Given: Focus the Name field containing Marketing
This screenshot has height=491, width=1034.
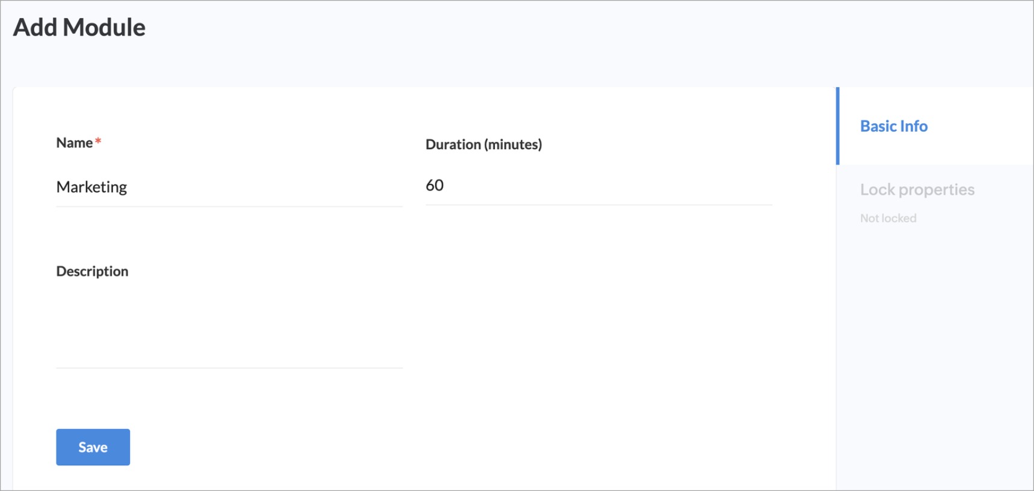Looking at the screenshot, I should point(229,187).
